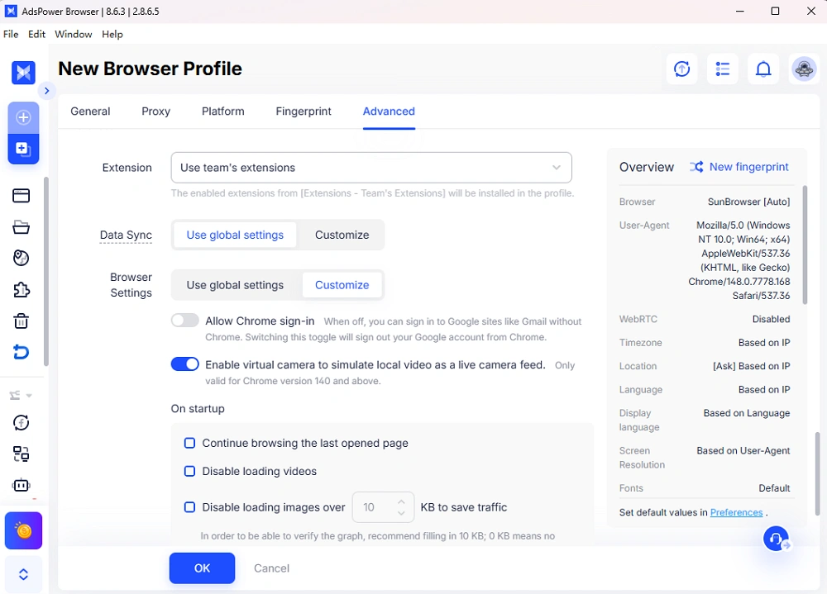Image resolution: width=827 pixels, height=594 pixels.
Task: Toggle Enable virtual camera switch
Action: (184, 364)
